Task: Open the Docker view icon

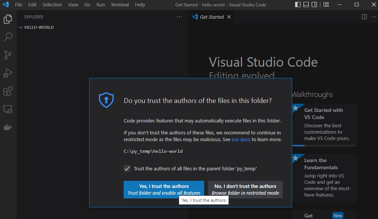Action: [8, 127]
